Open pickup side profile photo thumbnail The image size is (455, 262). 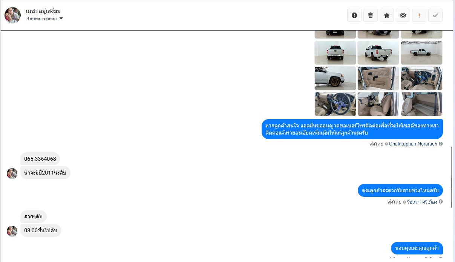pos(421,53)
